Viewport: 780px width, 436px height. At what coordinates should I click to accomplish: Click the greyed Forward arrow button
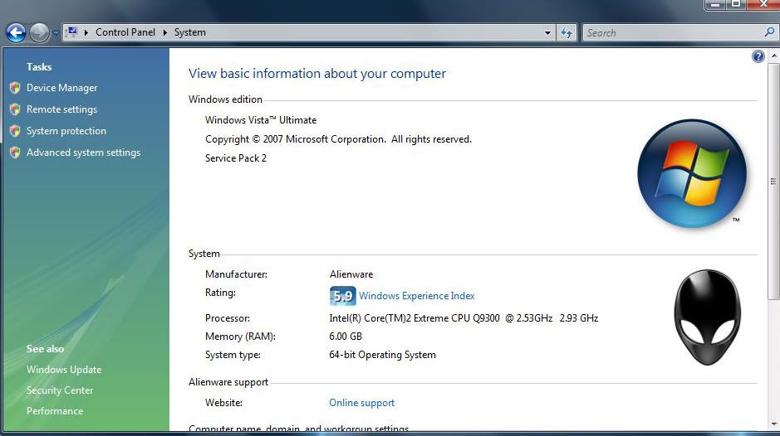[39, 33]
